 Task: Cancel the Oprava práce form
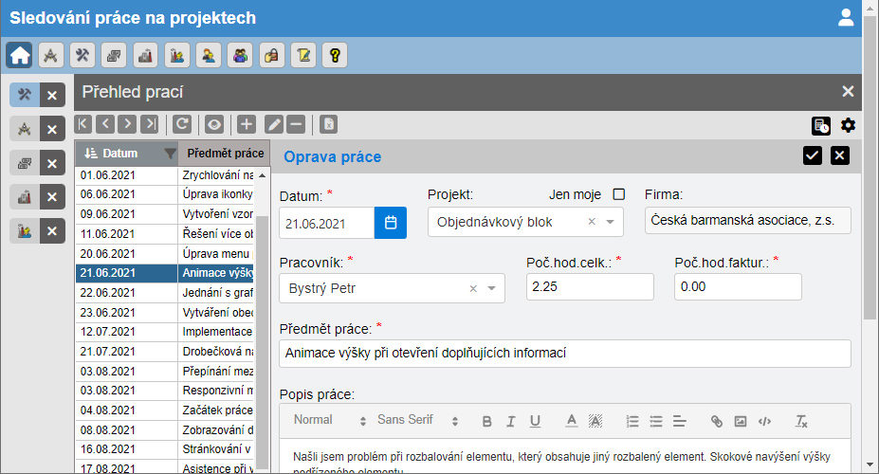coord(840,155)
